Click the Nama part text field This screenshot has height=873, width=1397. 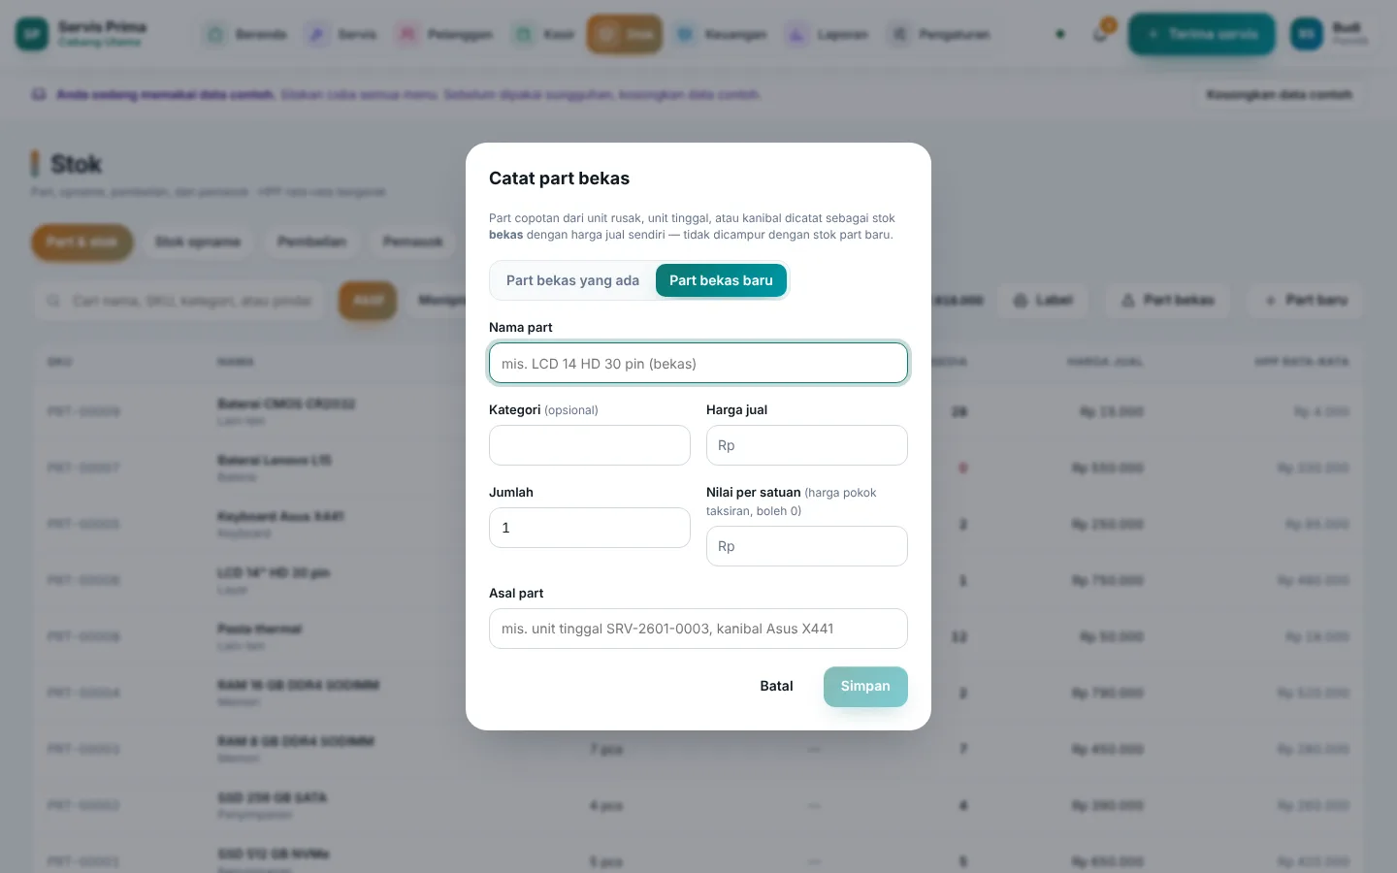pyautogui.click(x=698, y=363)
